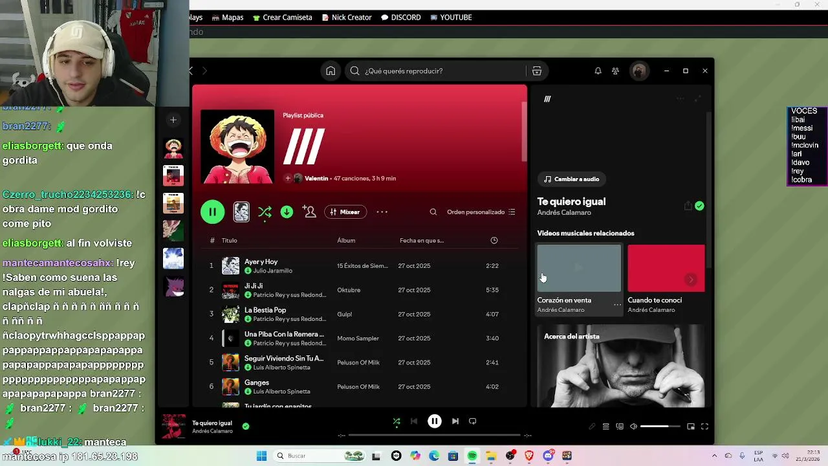Open the now playing album art in the bottom bar

coord(173,427)
